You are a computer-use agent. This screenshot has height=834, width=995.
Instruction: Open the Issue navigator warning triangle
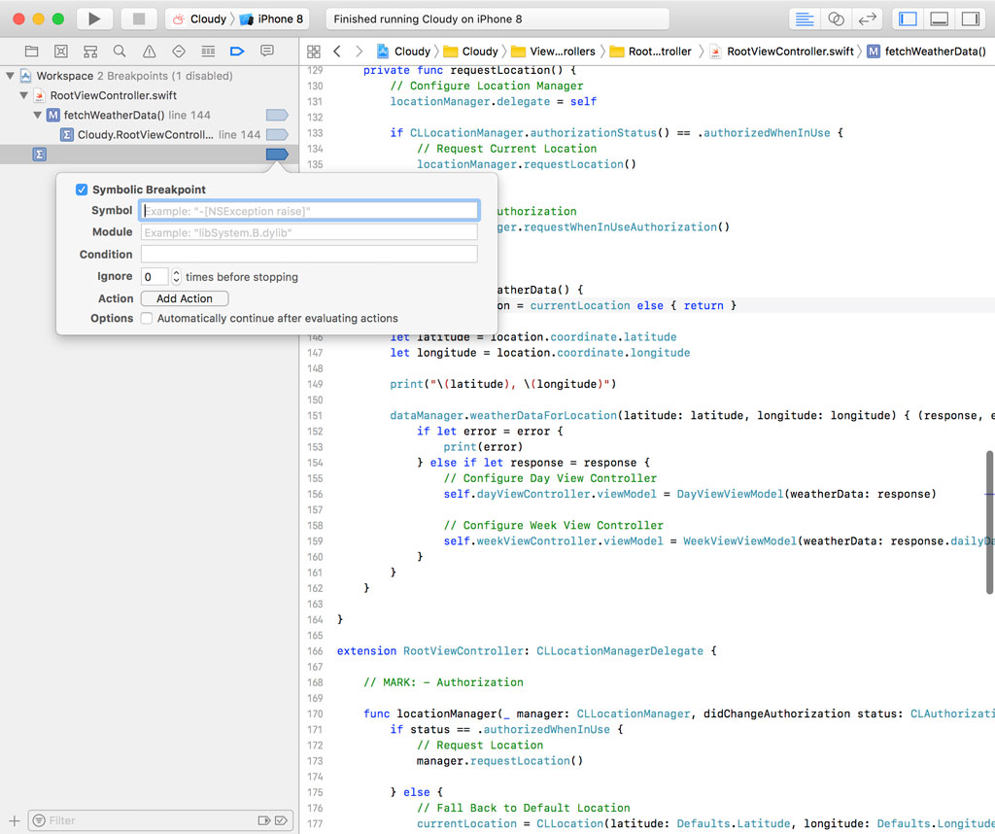pyautogui.click(x=149, y=51)
